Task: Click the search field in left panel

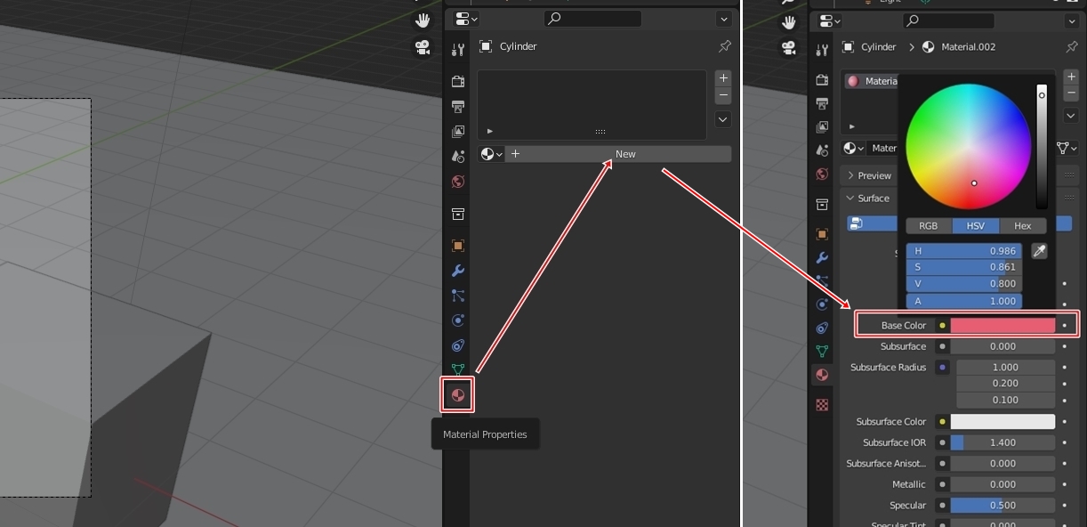Action: click(x=592, y=18)
